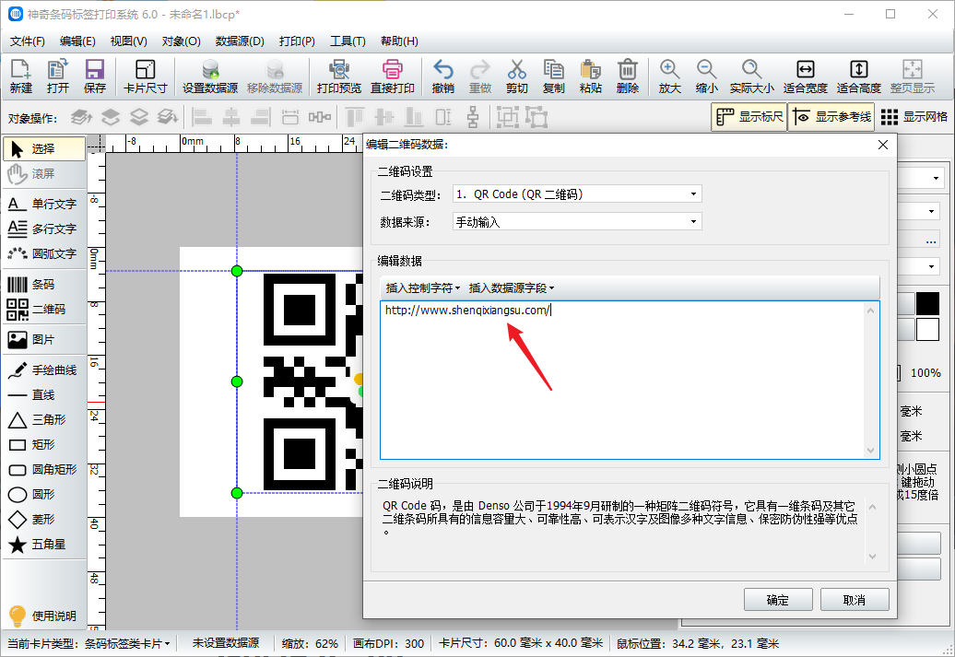The height and width of the screenshot is (657, 955).
Task: Pick the white color swatch
Action: click(x=927, y=329)
